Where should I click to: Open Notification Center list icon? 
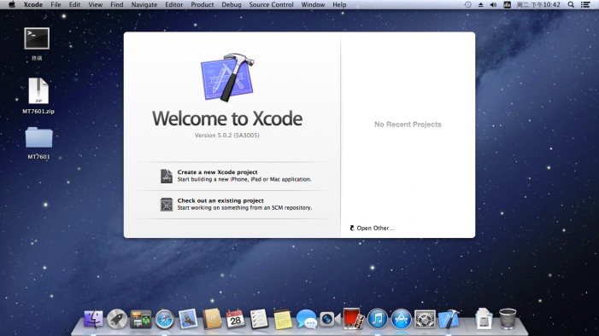click(585, 4)
